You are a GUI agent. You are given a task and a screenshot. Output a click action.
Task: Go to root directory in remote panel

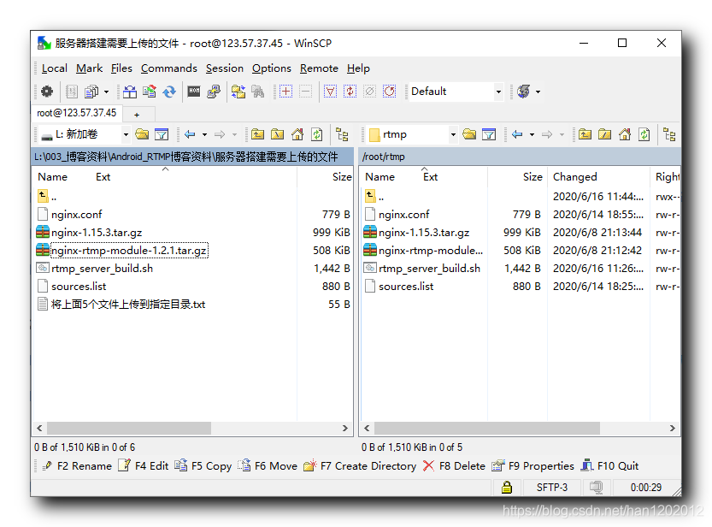pyautogui.click(x=605, y=134)
